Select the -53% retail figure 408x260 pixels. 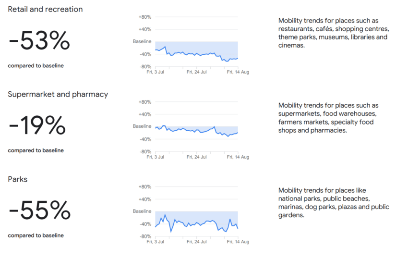[39, 41]
